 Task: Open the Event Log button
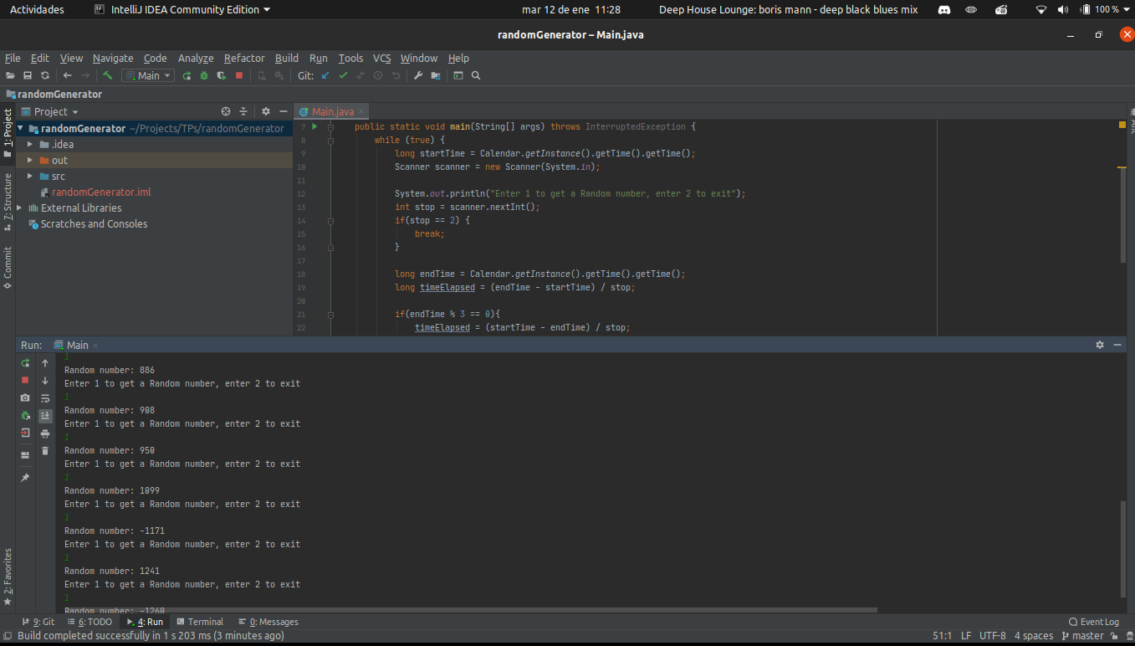pyautogui.click(x=1093, y=622)
